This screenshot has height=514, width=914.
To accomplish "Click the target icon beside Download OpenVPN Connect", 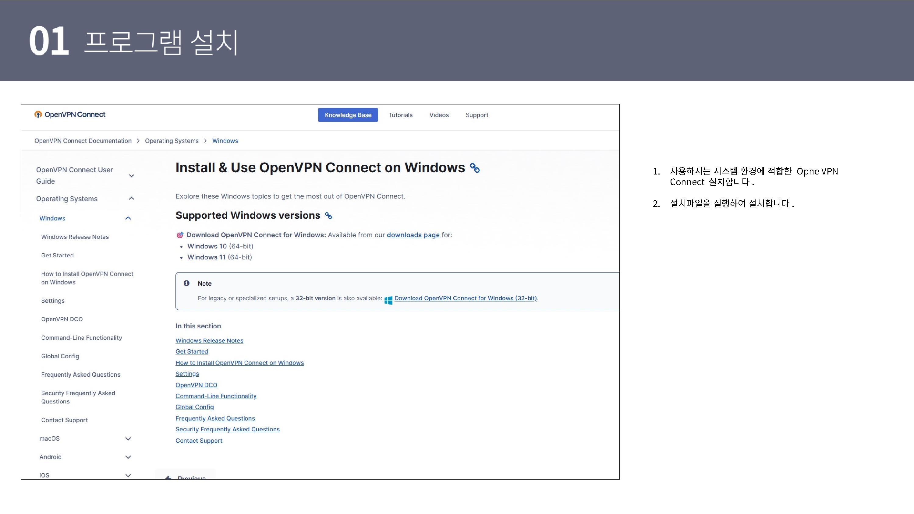I will (x=180, y=235).
